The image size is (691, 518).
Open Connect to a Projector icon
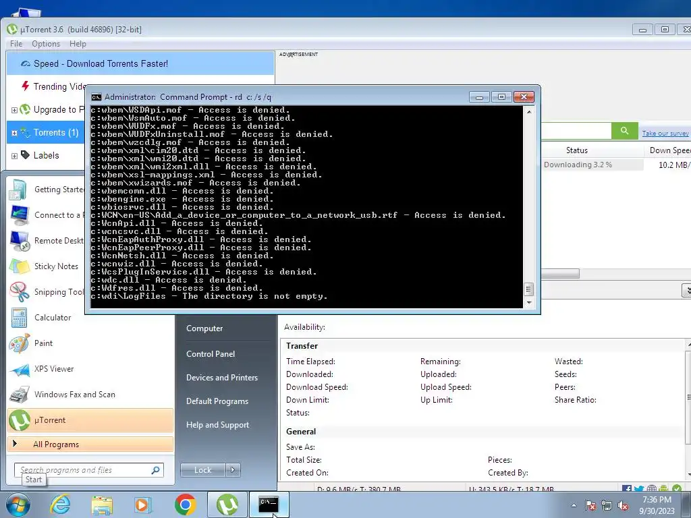20,215
